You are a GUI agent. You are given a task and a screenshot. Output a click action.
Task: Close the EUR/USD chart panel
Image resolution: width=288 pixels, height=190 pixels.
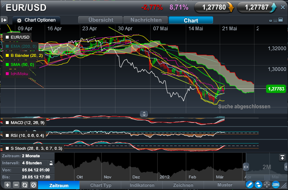click(283, 7)
